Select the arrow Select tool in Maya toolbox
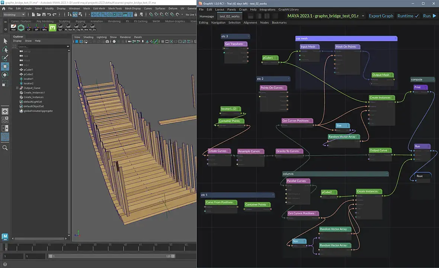 [5, 41]
